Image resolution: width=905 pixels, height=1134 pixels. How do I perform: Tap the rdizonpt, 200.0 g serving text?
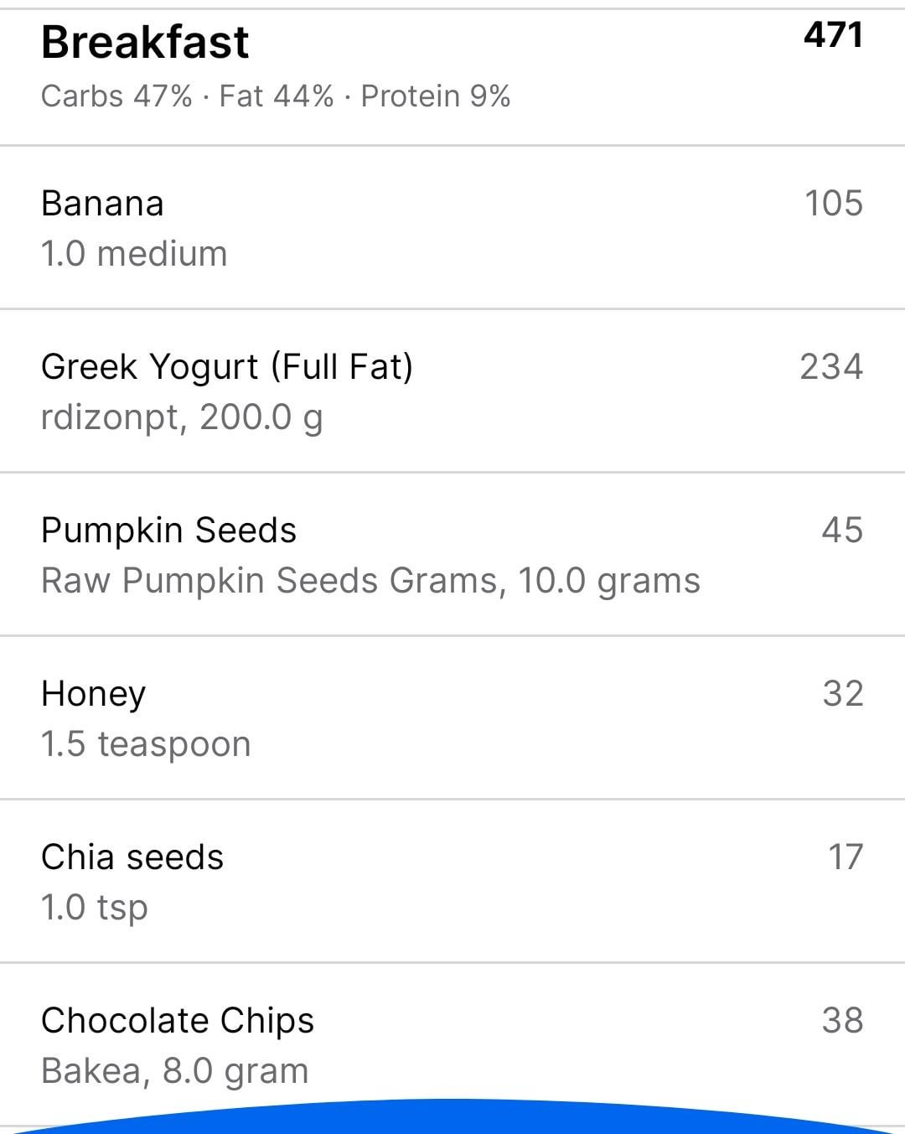[x=182, y=417]
